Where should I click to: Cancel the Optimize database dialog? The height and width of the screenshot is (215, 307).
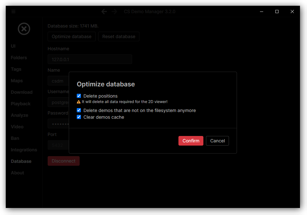coord(217,141)
